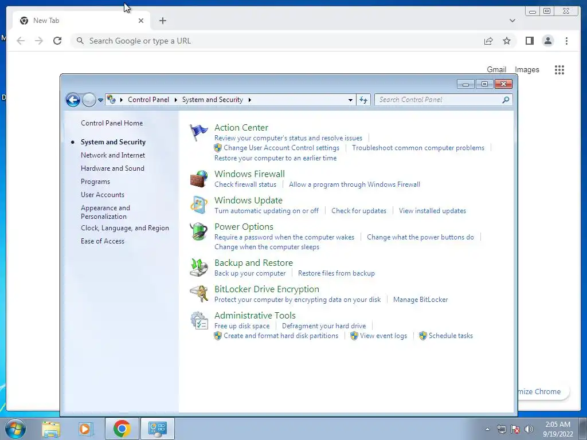This screenshot has width=587, height=440.
Task: Open the Windows Start button
Action: pos(15,429)
